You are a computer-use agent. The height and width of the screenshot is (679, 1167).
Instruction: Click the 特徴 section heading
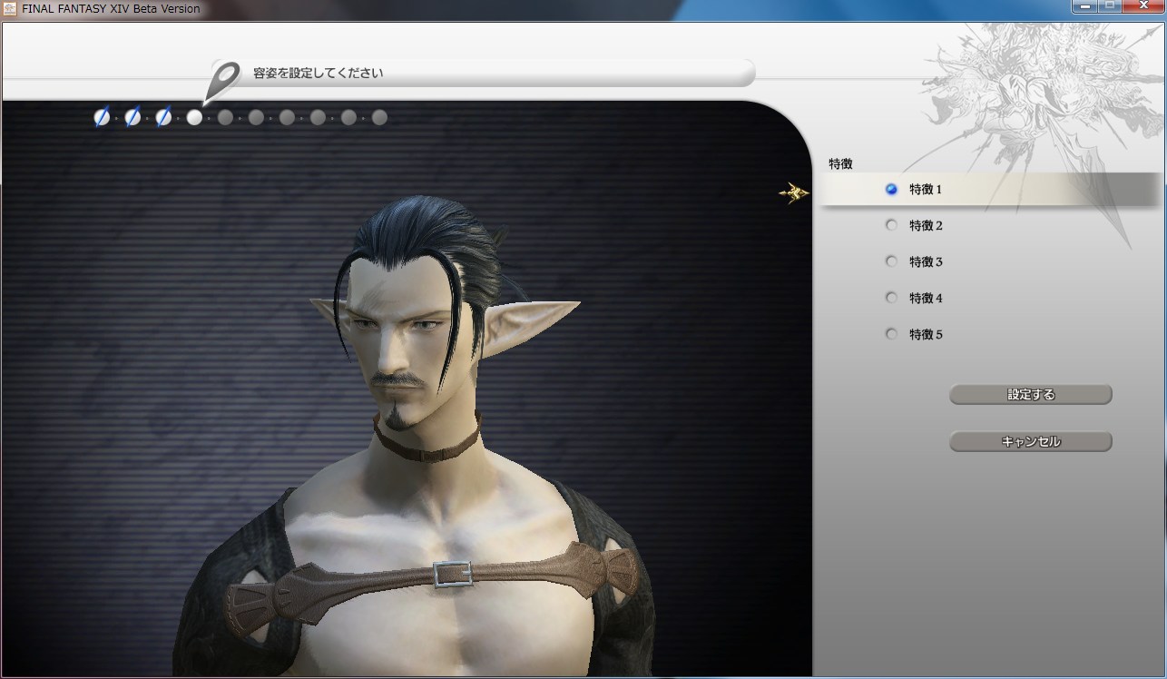[840, 163]
